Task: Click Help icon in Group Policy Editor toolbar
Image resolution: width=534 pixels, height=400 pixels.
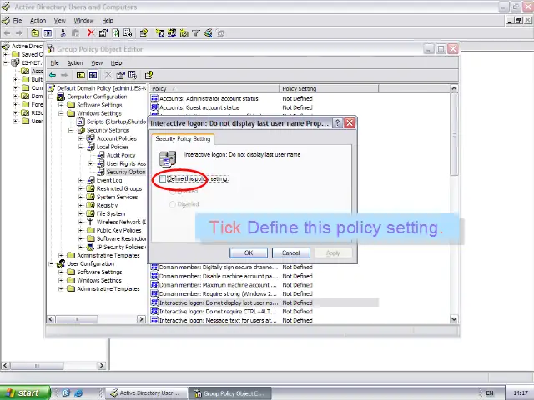Action: click(x=149, y=75)
